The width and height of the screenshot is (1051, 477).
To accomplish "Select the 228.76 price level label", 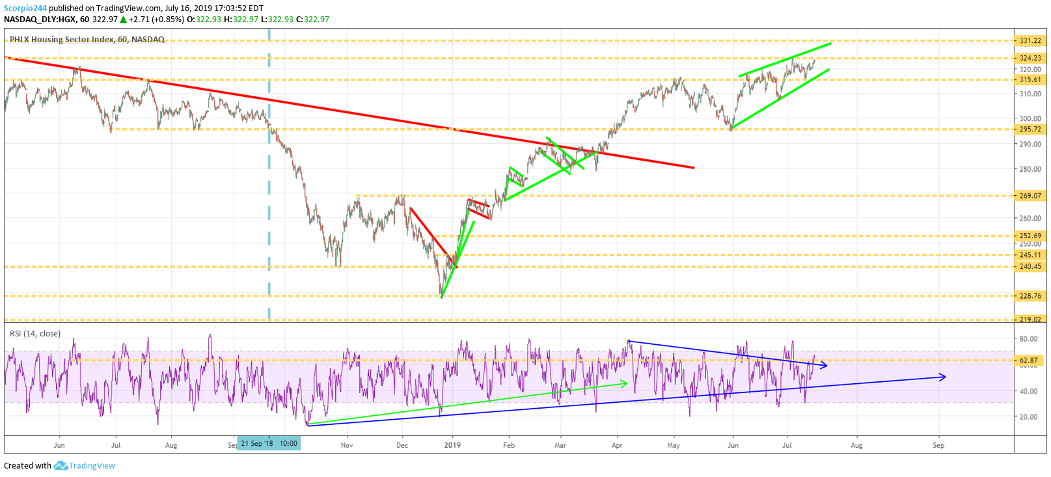I will (x=1030, y=295).
